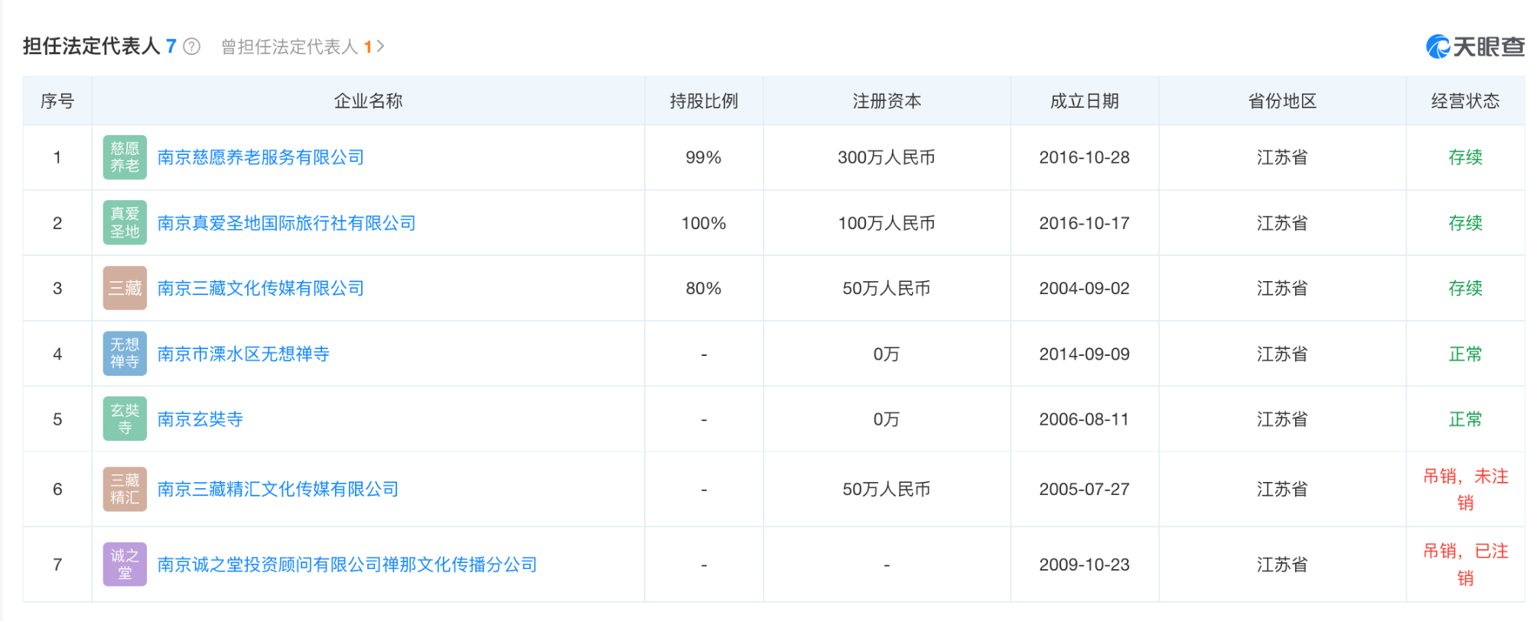1530x621 pixels.
Task: Click the 300万人民币 registered capital cell
Action: click(x=887, y=157)
